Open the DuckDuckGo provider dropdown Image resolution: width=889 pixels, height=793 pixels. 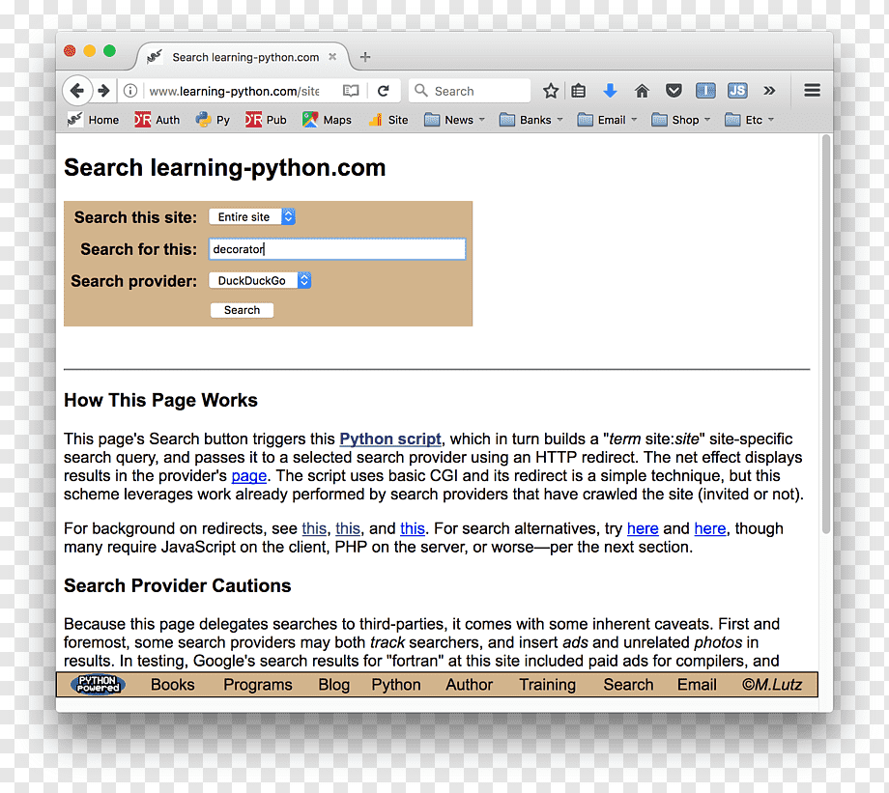[260, 280]
